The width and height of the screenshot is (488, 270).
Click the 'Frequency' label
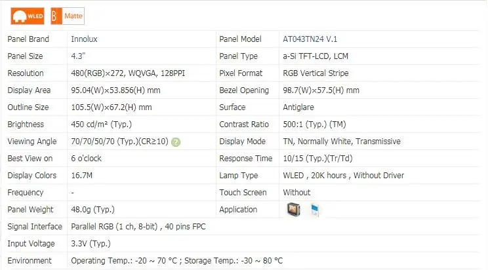[26, 193]
